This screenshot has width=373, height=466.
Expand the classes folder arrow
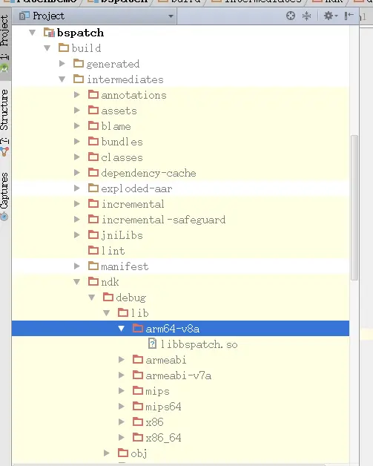77,157
